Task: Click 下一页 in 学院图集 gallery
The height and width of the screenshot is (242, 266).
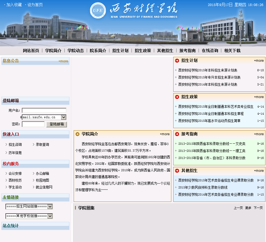Action: [258, 208]
